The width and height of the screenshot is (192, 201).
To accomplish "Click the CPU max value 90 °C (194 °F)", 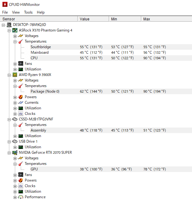I will (155, 58).
